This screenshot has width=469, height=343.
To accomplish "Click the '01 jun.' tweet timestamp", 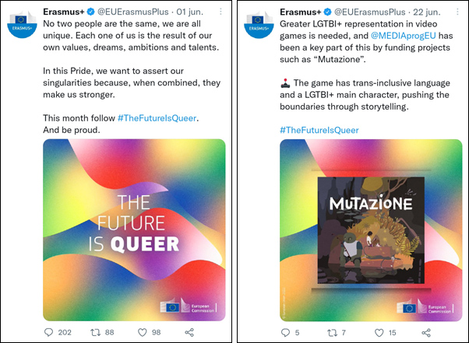I will (193, 12).
